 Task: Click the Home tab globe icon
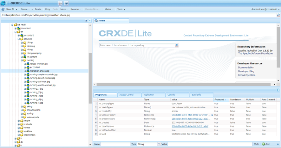click(x=96, y=21)
